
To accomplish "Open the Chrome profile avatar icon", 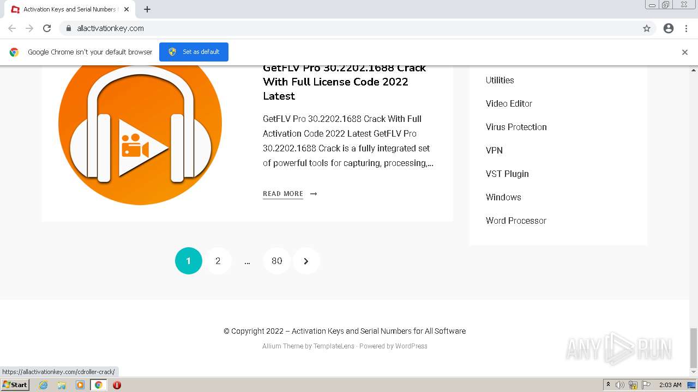I will [669, 28].
